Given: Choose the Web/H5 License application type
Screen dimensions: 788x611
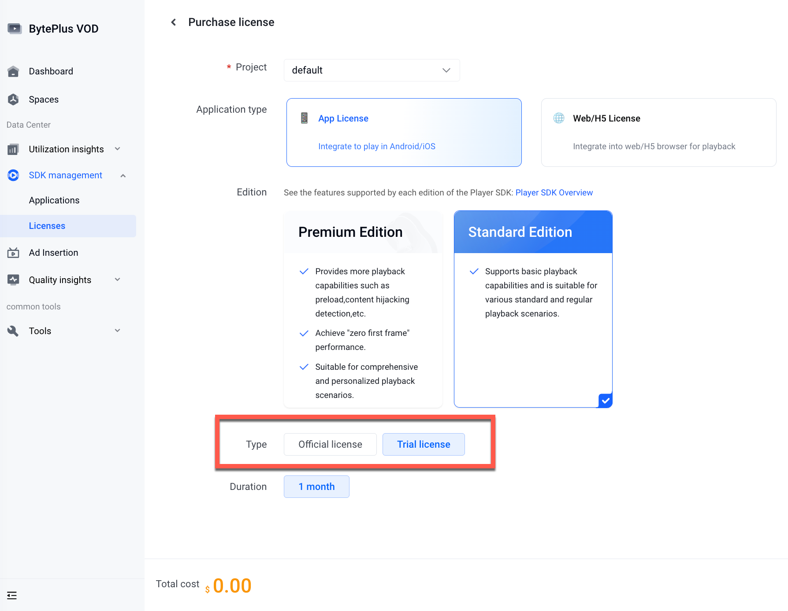Looking at the screenshot, I should (x=658, y=133).
